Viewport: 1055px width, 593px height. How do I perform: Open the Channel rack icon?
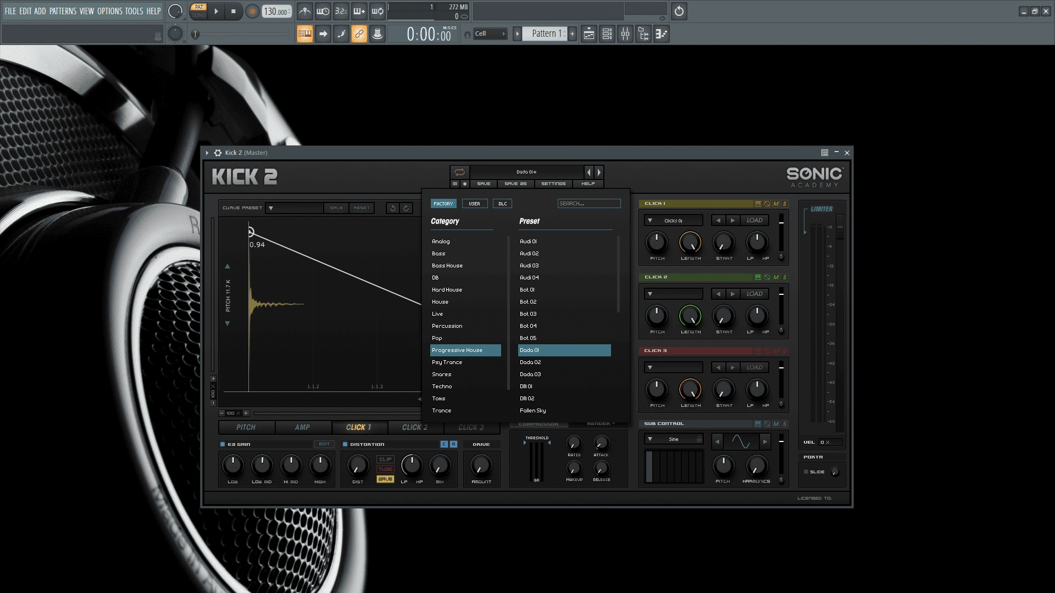pos(607,34)
